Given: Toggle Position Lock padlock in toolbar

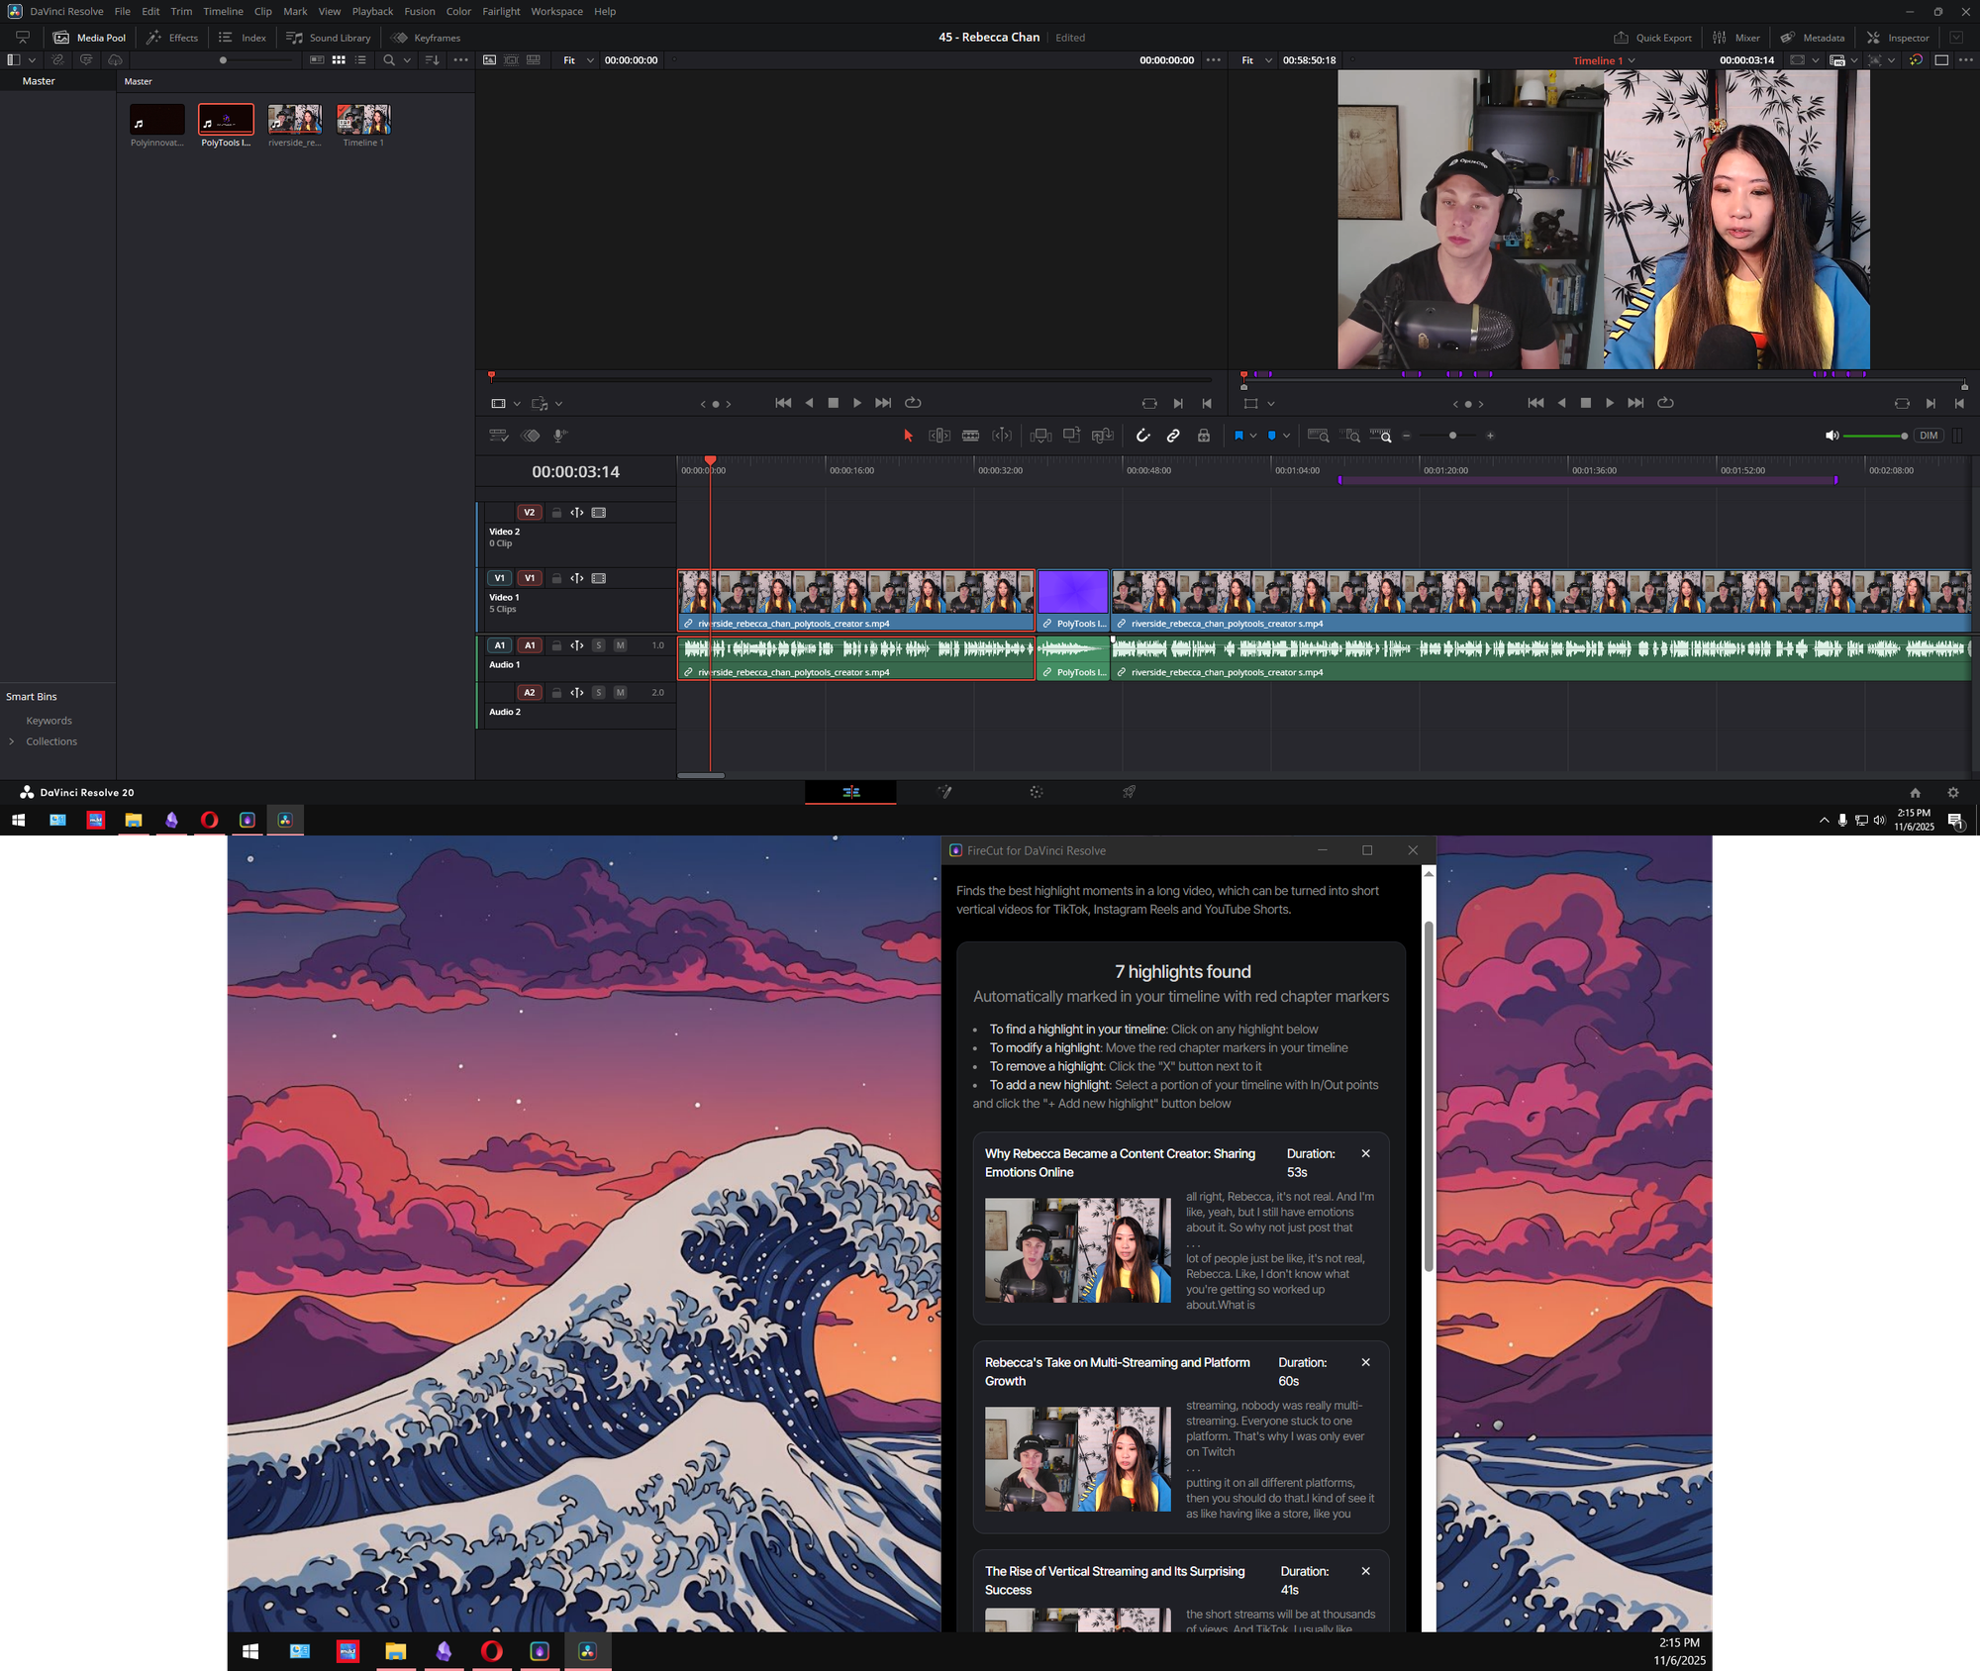Looking at the screenshot, I should click(x=1204, y=436).
